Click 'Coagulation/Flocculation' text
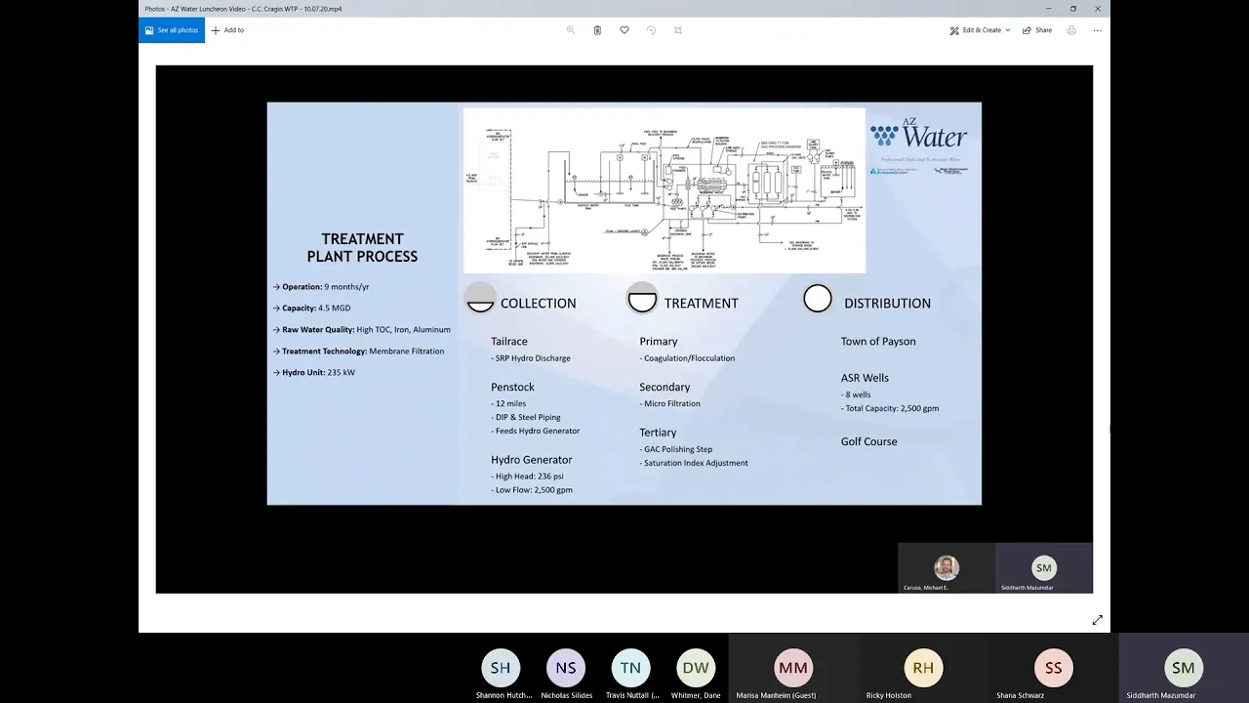Screen dimensions: 1249x703 (x=688, y=358)
